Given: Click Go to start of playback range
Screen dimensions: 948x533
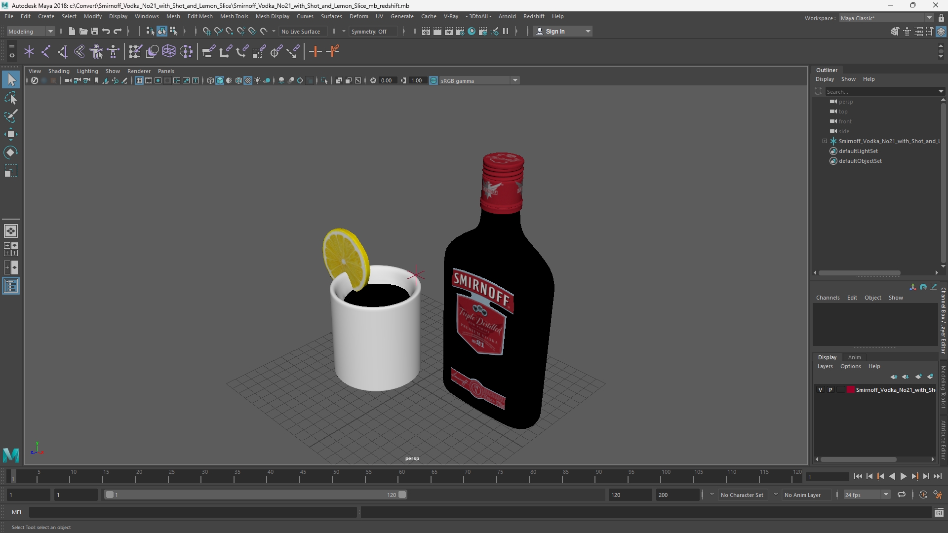Looking at the screenshot, I should point(858,477).
